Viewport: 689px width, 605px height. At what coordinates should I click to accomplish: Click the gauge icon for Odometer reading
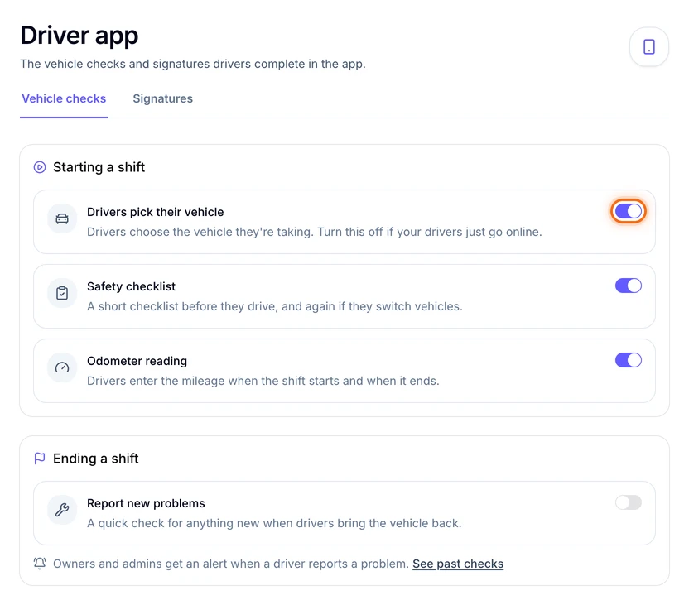62,367
